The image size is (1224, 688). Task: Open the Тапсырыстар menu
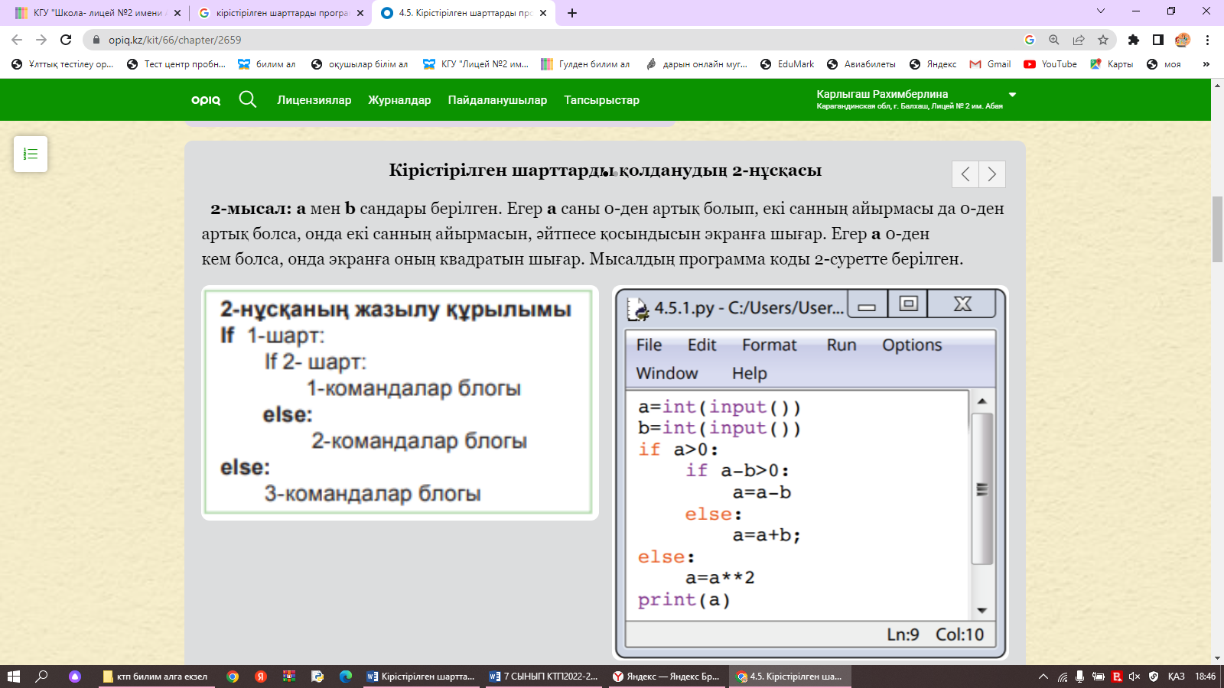[601, 100]
